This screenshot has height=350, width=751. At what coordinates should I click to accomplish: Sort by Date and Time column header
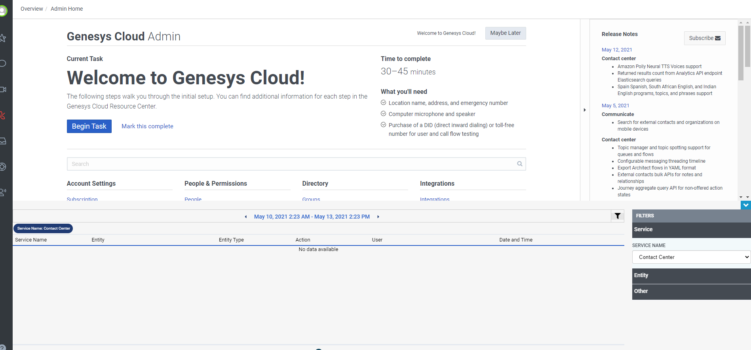(x=516, y=240)
